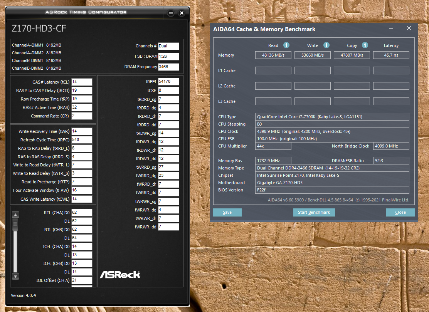Click the Copy info icon in AIDA64
The width and height of the screenshot is (429, 312).
click(x=365, y=45)
